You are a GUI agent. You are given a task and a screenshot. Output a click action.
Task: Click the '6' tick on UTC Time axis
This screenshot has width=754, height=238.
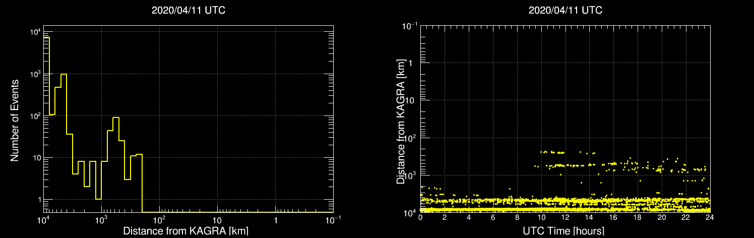[493, 218]
